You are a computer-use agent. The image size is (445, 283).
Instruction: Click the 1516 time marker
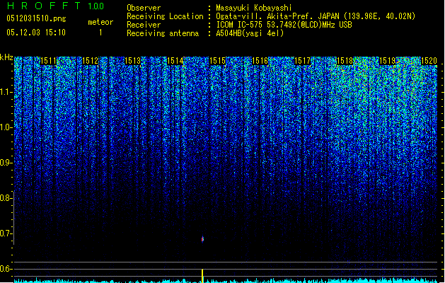pyautogui.click(x=260, y=61)
